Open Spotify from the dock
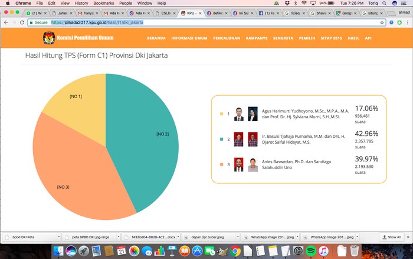413x259 pixels. tap(310, 251)
